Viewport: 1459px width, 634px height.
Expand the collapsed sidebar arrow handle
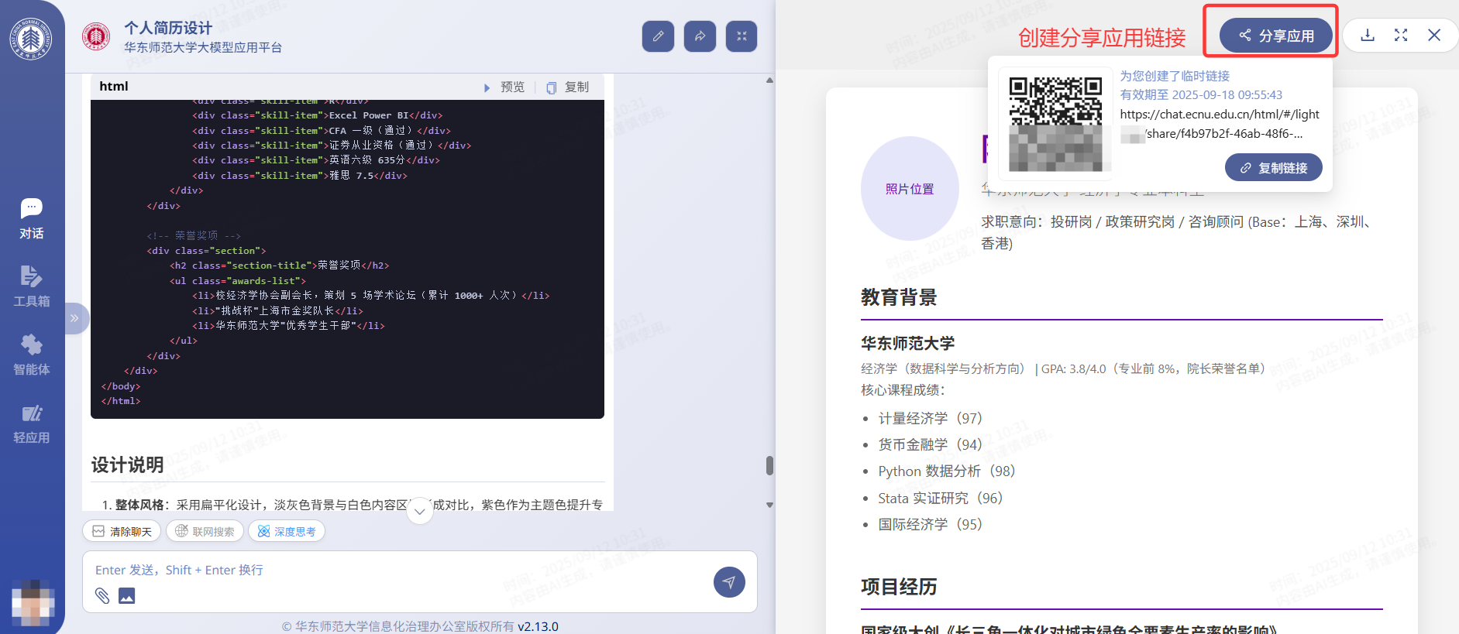75,318
